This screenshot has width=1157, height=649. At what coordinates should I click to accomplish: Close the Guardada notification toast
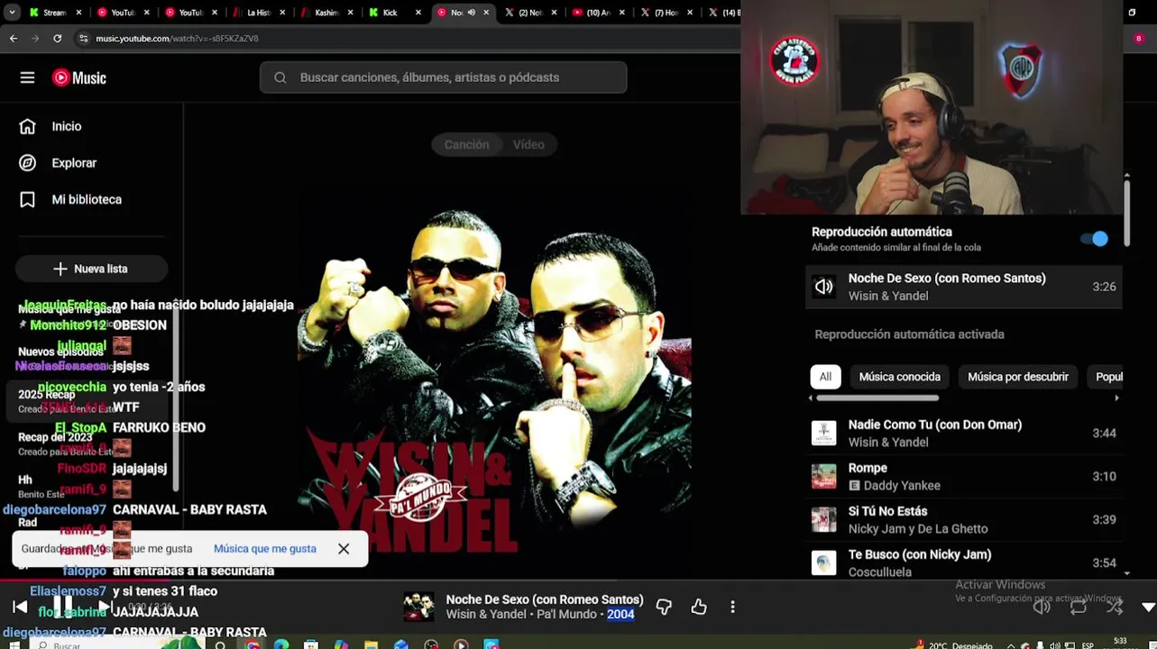(x=344, y=548)
